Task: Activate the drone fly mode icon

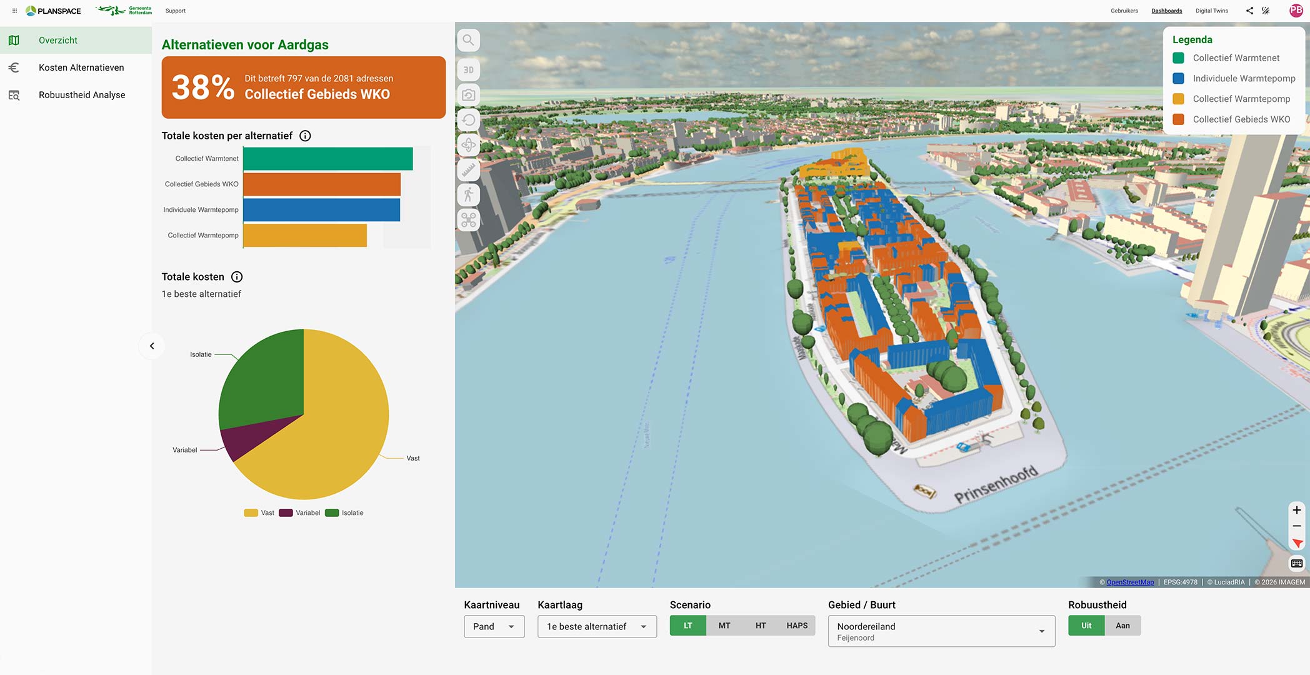Action: pos(468,220)
